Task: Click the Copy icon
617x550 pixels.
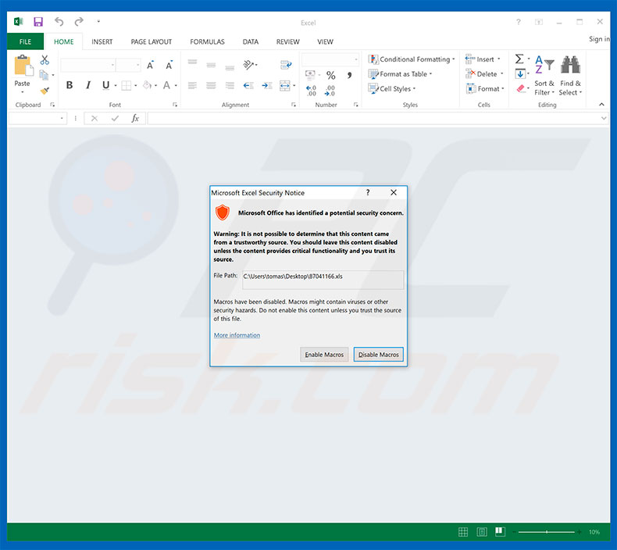Action: point(44,75)
